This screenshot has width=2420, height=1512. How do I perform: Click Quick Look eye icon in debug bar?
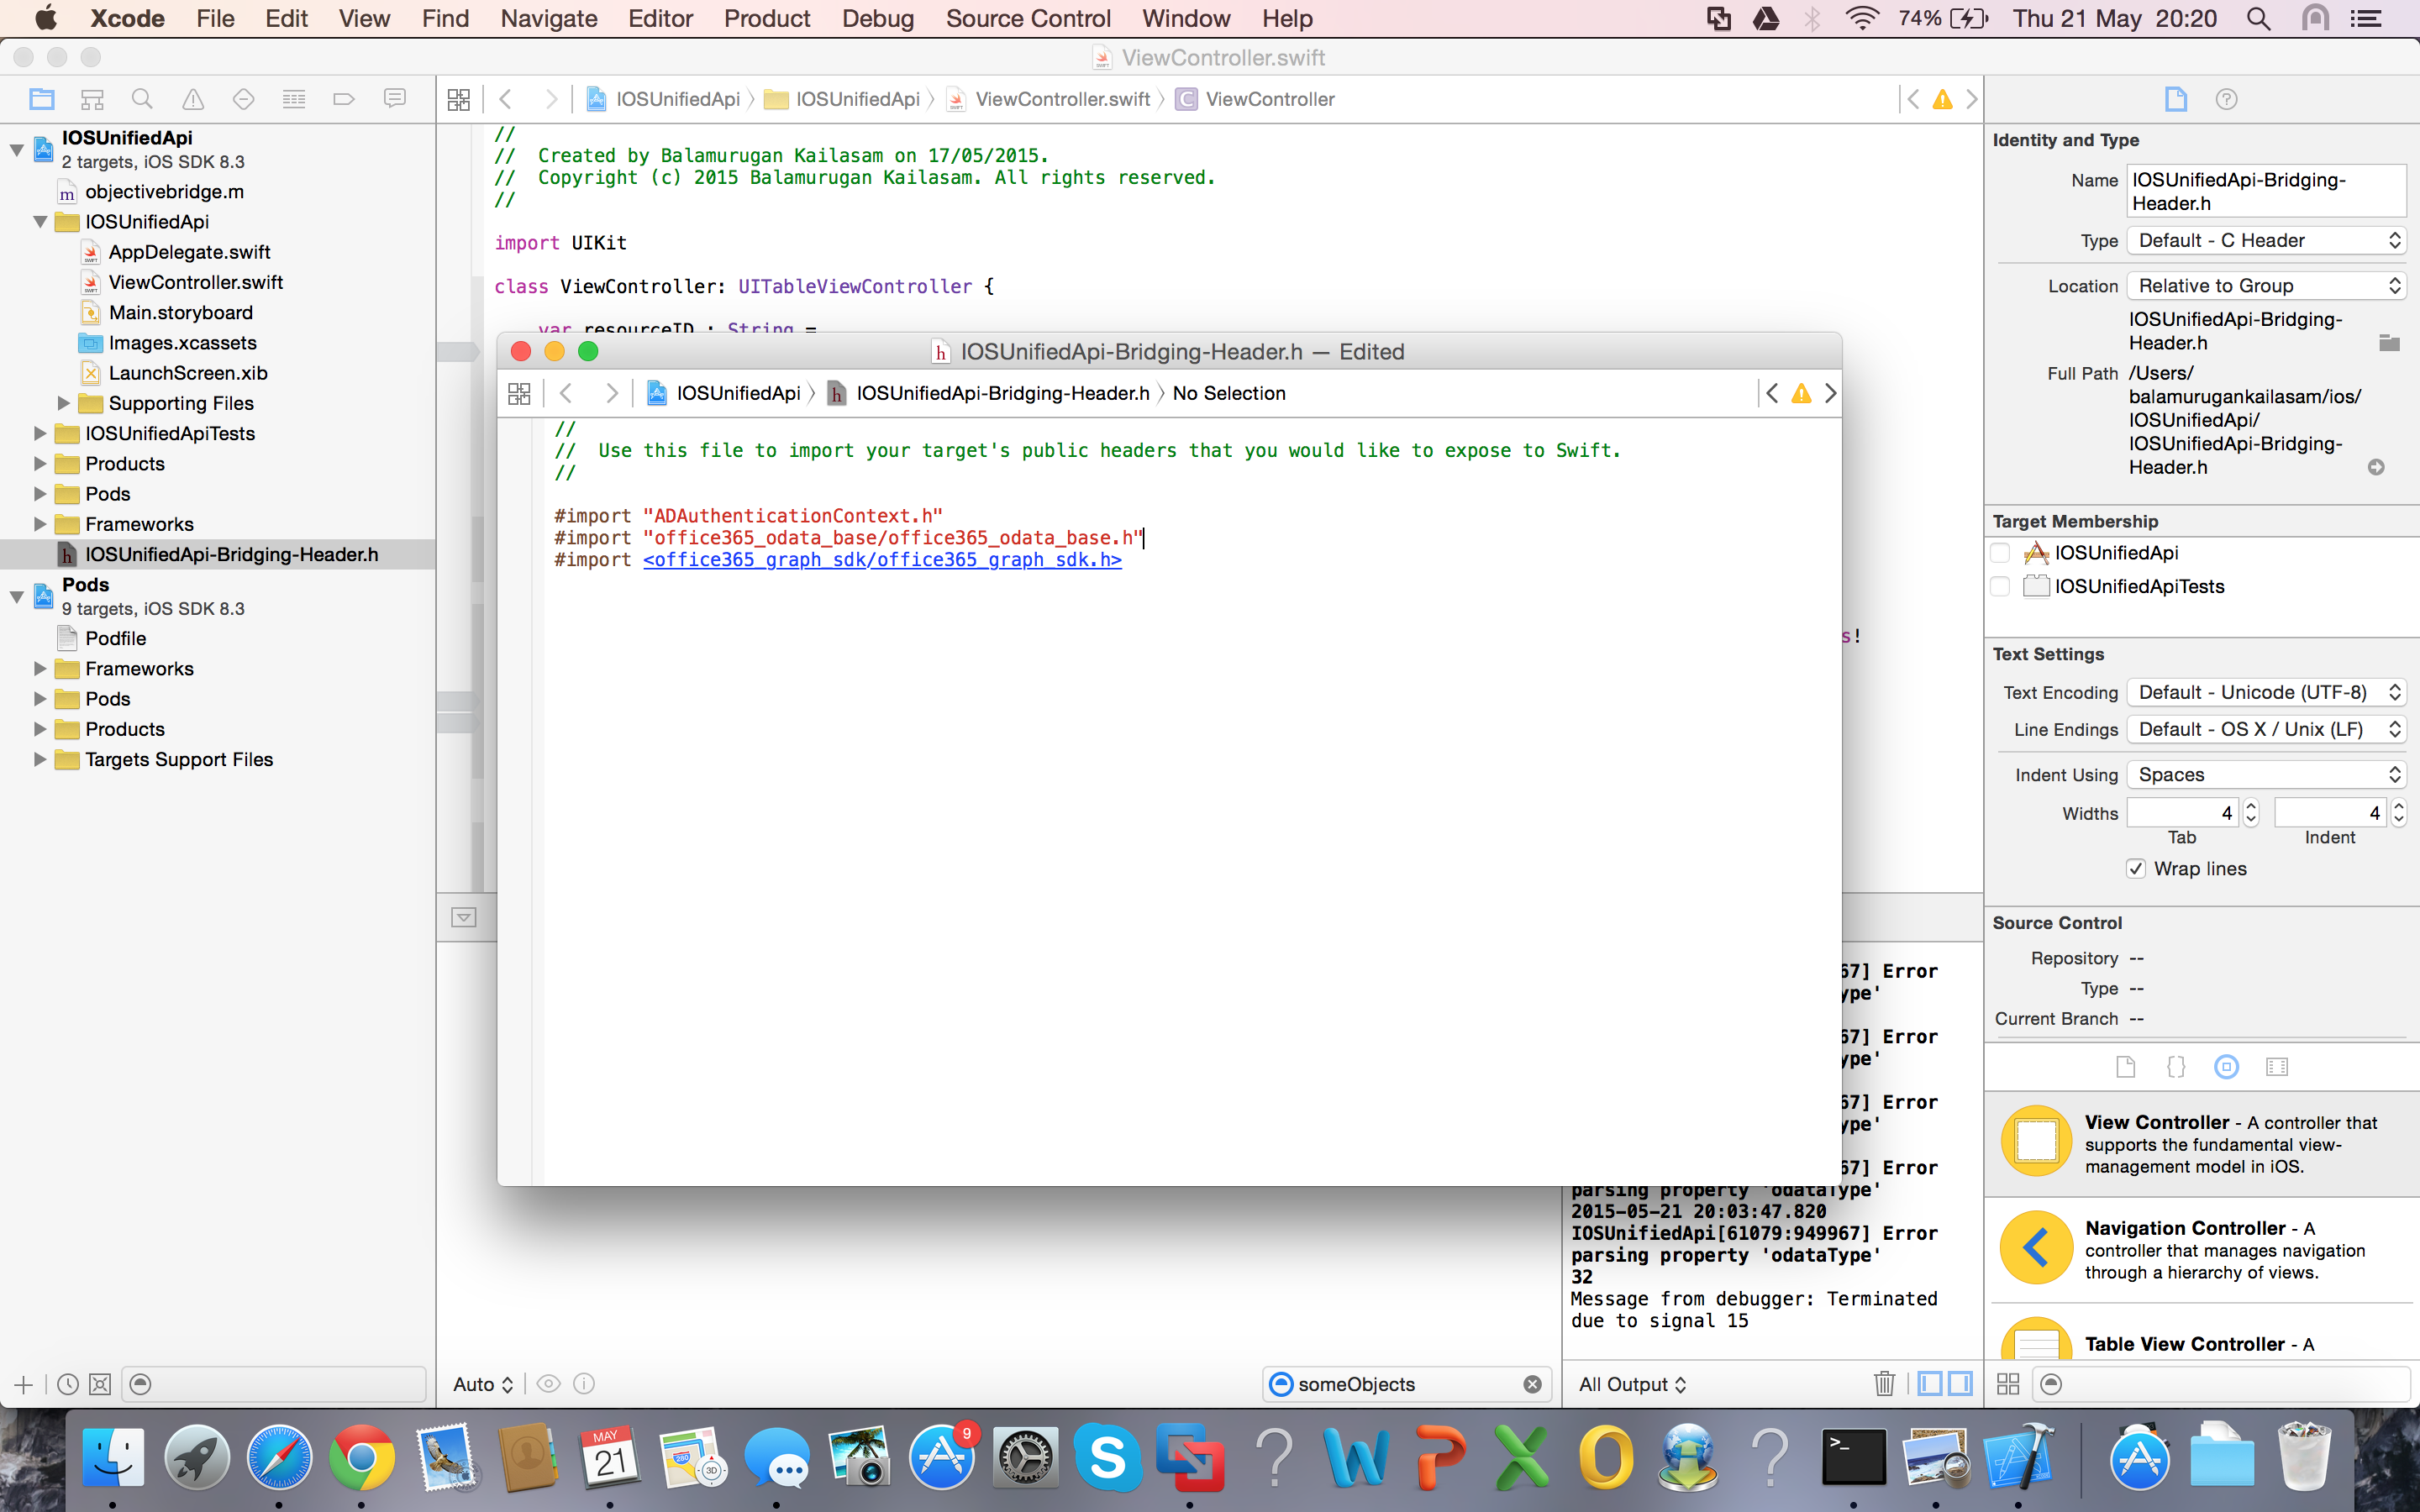click(548, 1384)
